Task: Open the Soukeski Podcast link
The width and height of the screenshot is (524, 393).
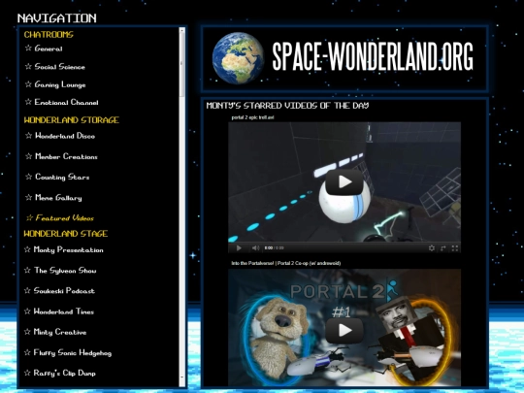Action: [64, 291]
